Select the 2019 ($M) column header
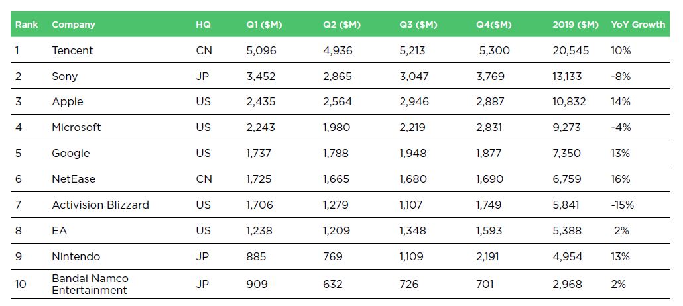Screen dimensions: 683x306 pos(576,25)
